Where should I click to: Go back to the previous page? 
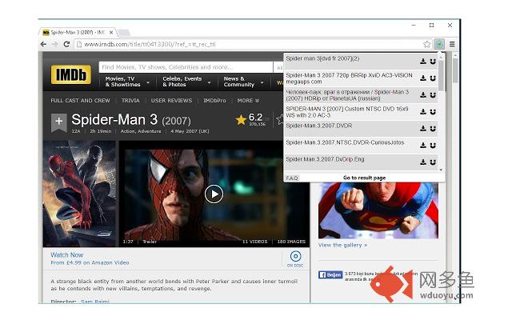[x=43, y=44]
